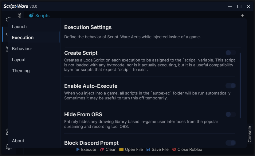Click the Execute play icon
Viewport: 255px width, 156px height.
click(78, 150)
